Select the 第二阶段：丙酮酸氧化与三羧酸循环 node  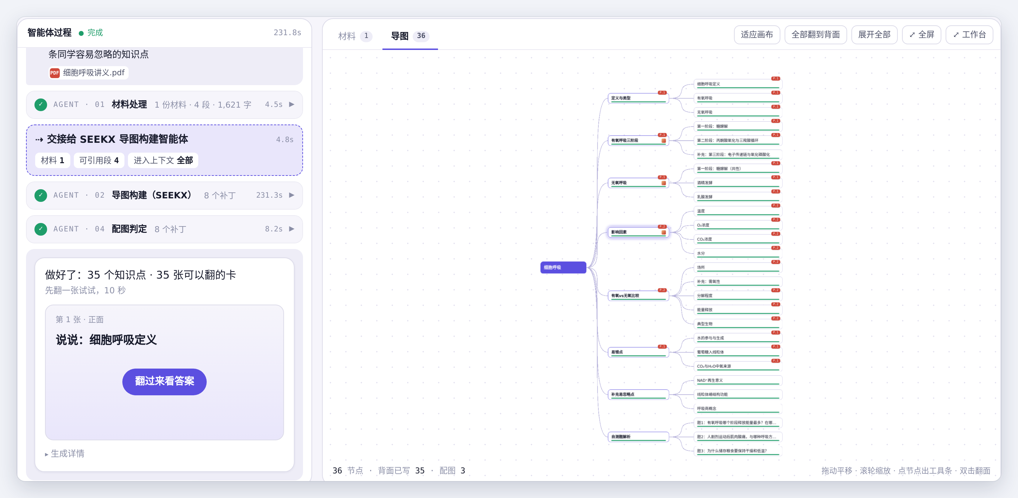coord(737,140)
